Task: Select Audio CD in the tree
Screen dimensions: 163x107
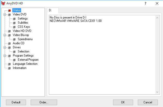Action: coord(19,43)
